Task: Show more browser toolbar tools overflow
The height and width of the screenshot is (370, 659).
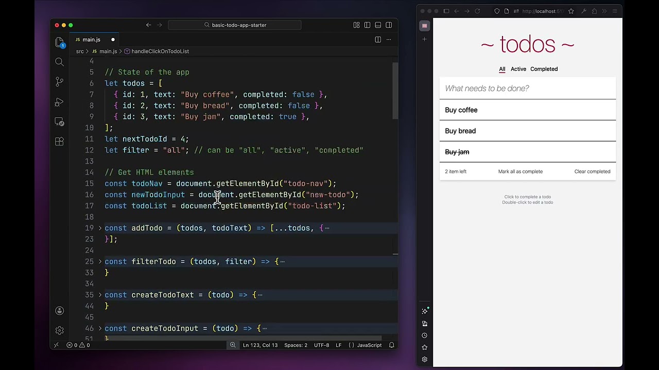Action: [x=604, y=11]
